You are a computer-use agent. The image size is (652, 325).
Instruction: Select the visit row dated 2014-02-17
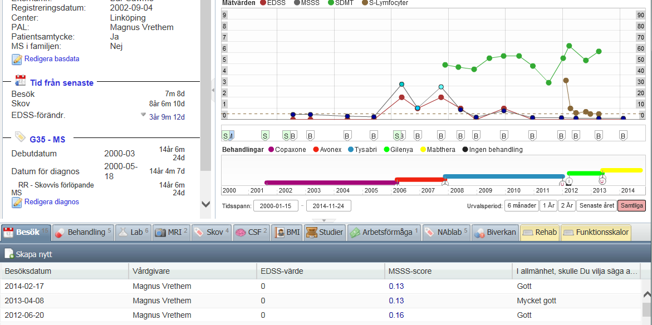click(x=321, y=287)
